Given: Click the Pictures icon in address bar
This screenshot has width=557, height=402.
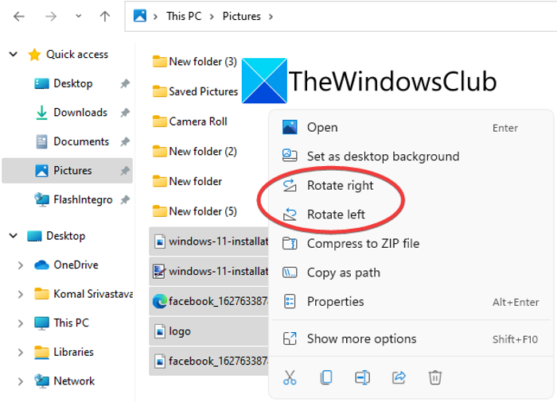Looking at the screenshot, I should coord(139,16).
